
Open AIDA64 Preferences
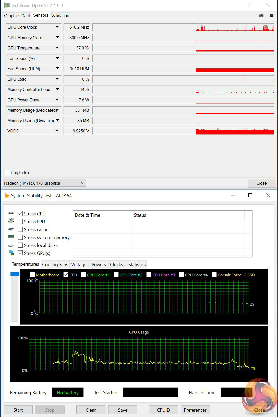[x=195, y=410]
